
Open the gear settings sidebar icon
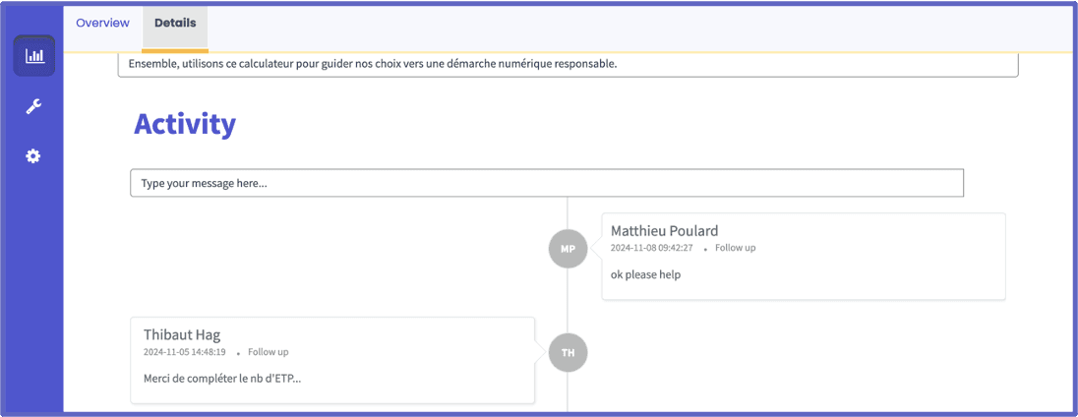[33, 156]
